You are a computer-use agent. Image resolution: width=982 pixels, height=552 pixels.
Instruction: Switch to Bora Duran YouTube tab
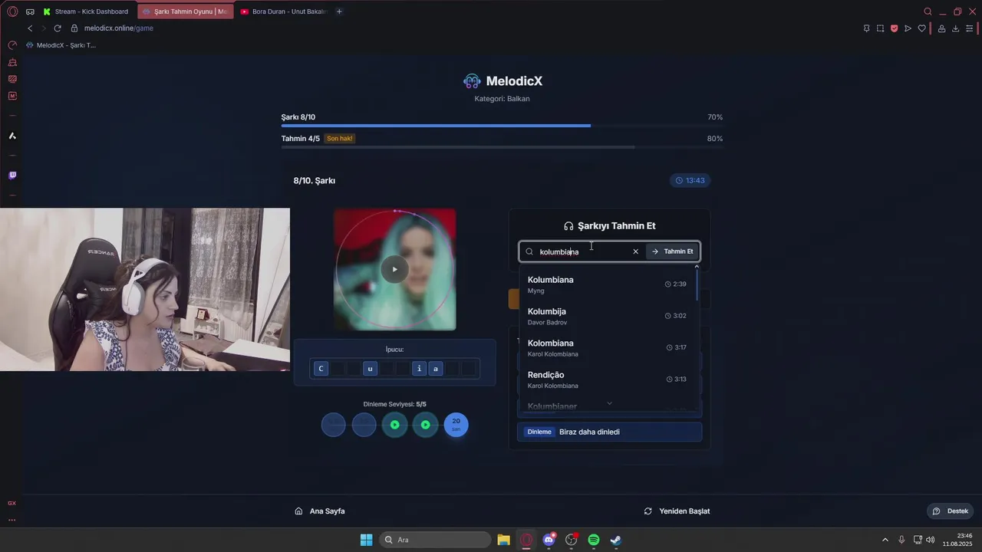[282, 11]
